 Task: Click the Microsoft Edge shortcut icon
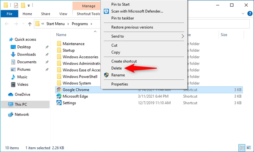click(59, 96)
